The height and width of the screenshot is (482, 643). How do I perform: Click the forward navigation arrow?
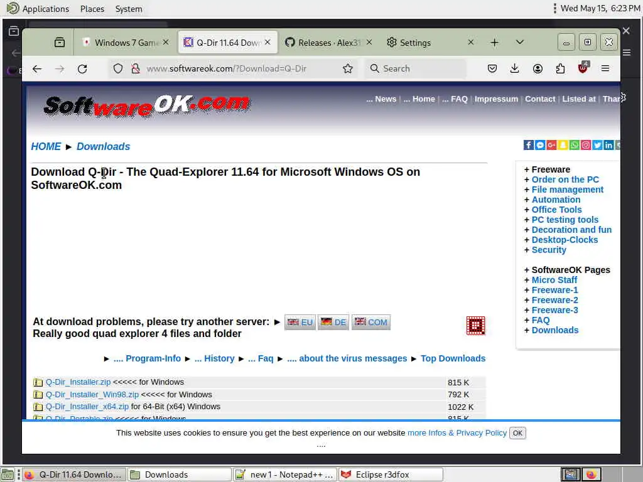click(60, 69)
